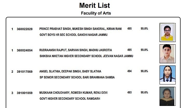
Task: Click the photo beside roll number 360024054
Action: pyautogui.click(x=167, y=54)
